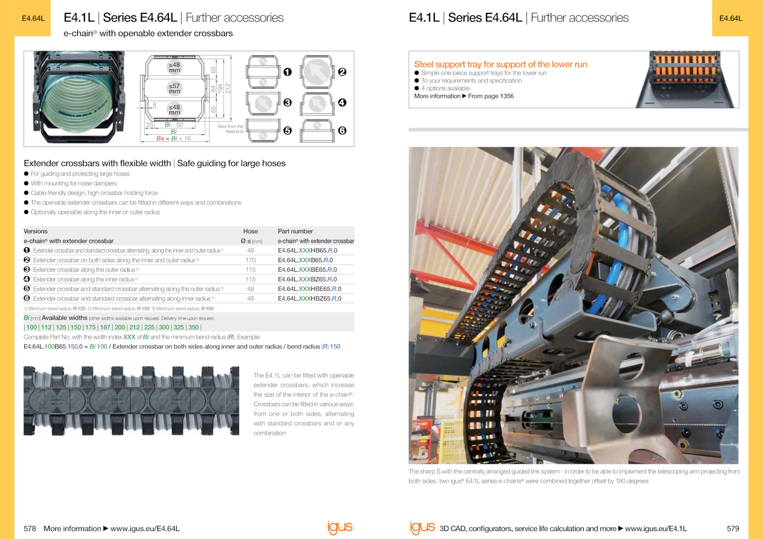Select available width value 212
763x539 pixels.
pyautogui.click(x=134, y=327)
